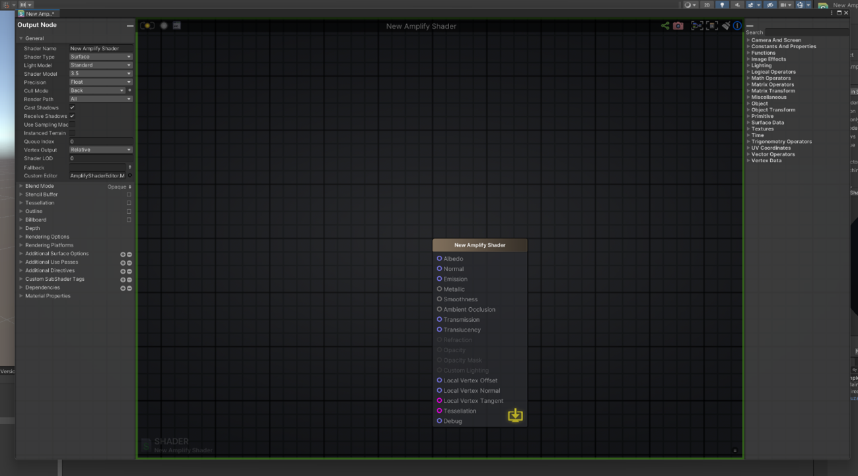The image size is (858, 476).
Task: Enable Outline checkbox
Action: point(129,212)
